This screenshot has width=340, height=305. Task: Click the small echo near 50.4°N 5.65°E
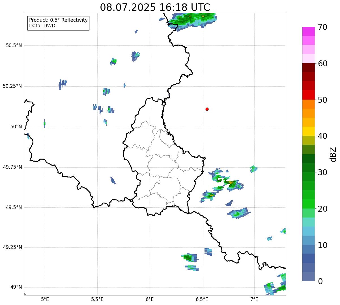[113, 61]
